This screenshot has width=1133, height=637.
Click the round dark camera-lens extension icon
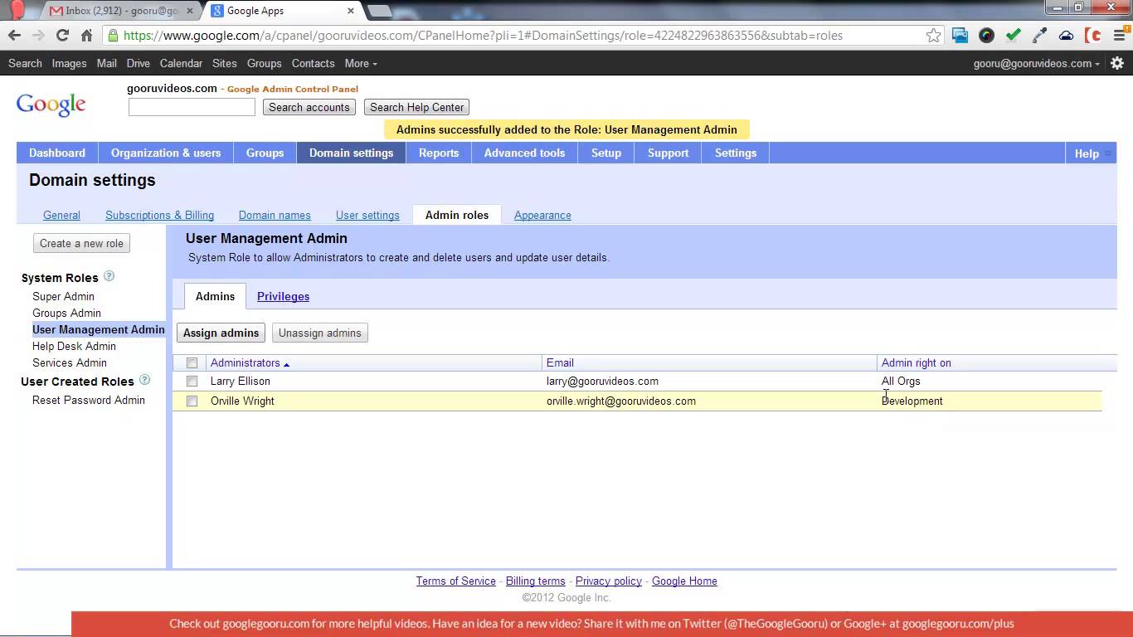[986, 36]
